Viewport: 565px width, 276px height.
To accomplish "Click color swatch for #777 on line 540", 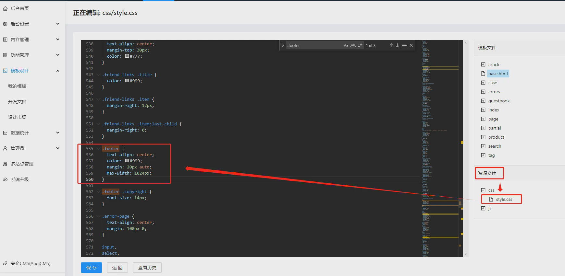I will [127, 56].
